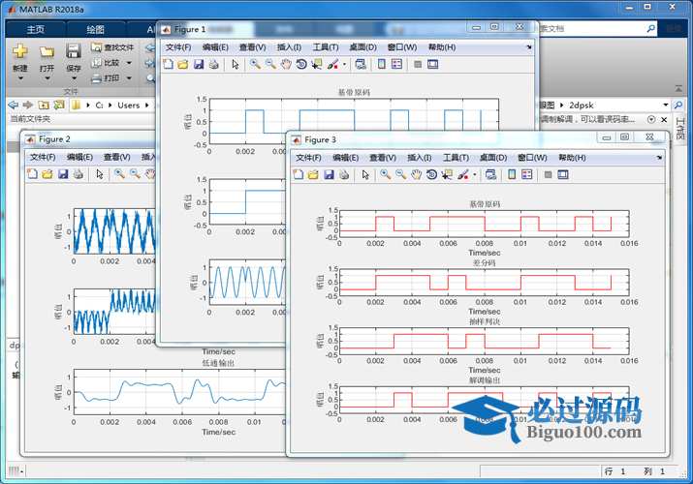Insert Colorbar in Figure 3
Screen dimensions: 693x484
point(512,174)
